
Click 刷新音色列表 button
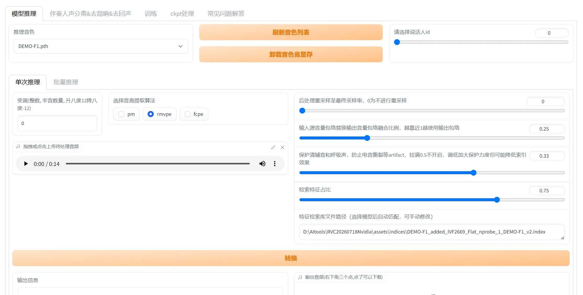pyautogui.click(x=291, y=32)
